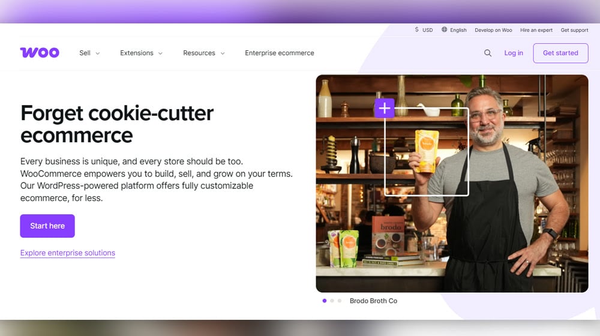Click the Woo logo

40,52
